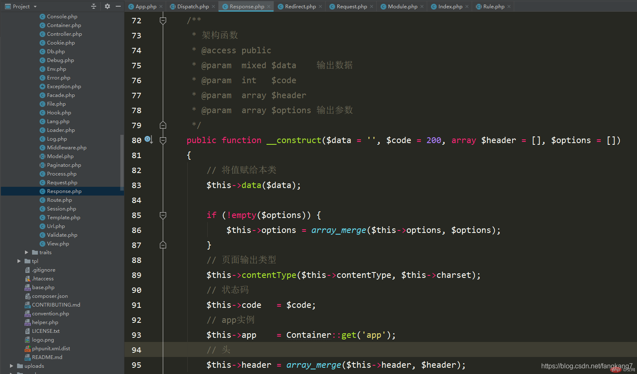Expand the traits folder
This screenshot has width=637, height=374.
27,253
